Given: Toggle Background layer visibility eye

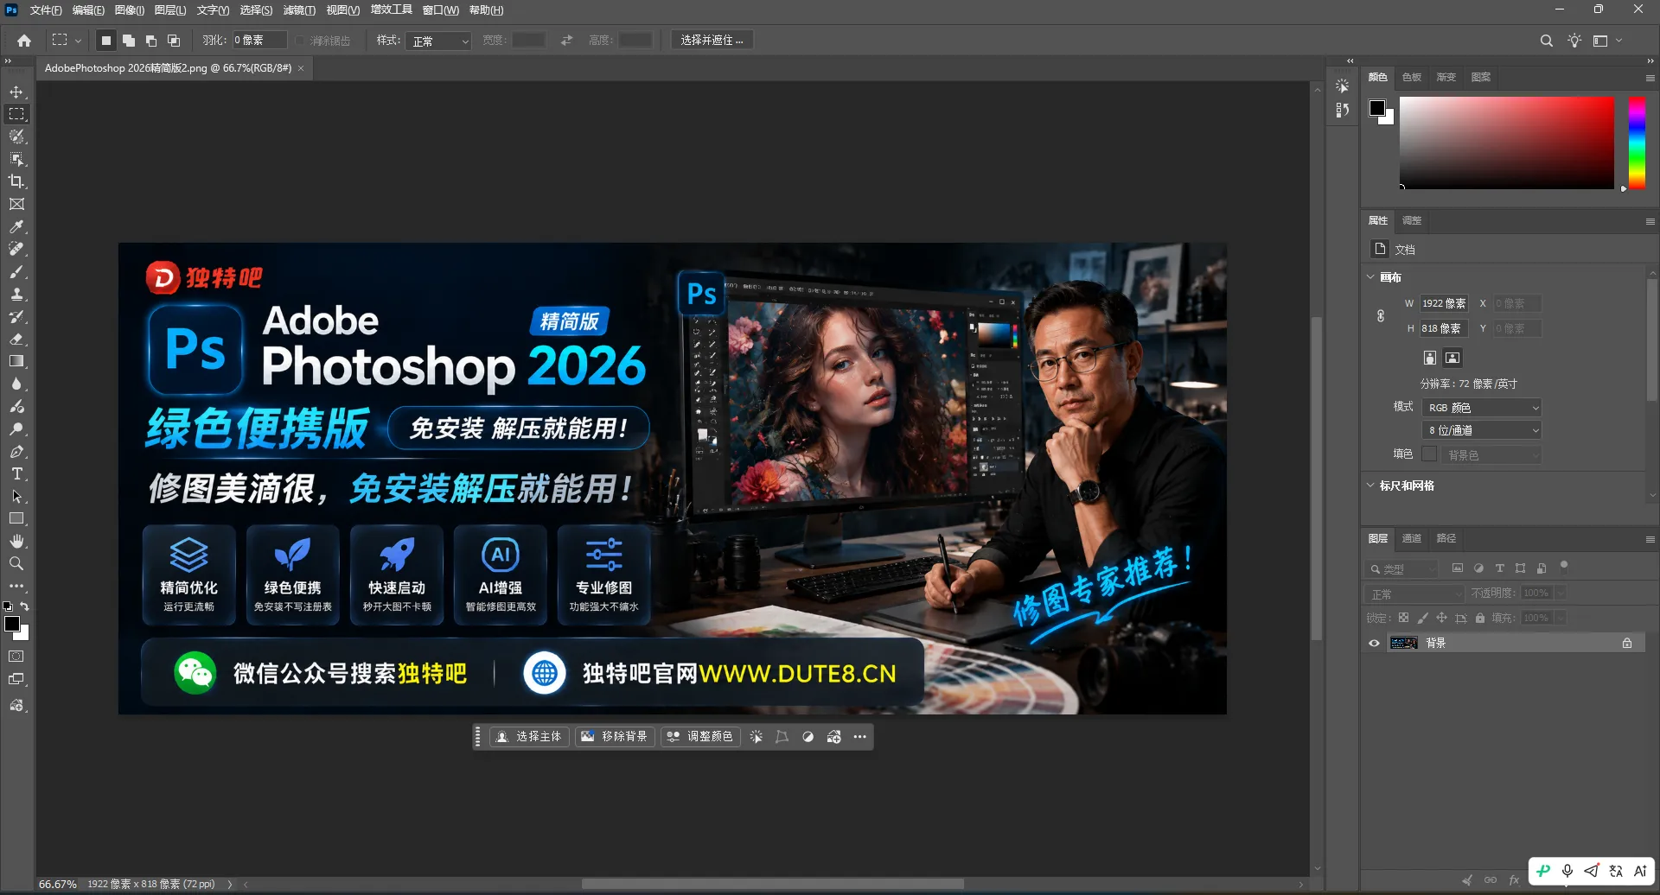Looking at the screenshot, I should (x=1374, y=643).
